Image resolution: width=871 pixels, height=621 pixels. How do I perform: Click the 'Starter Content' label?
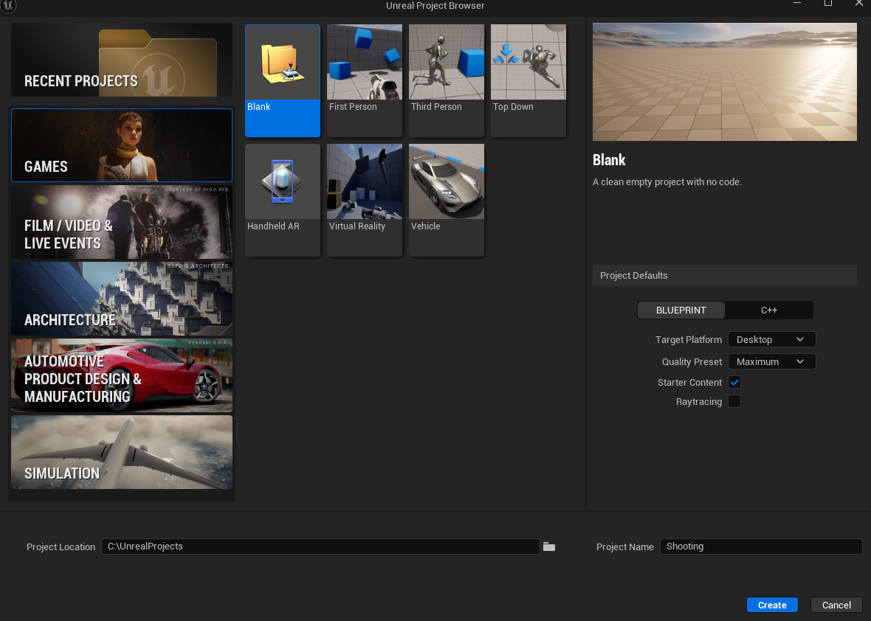[x=689, y=382]
